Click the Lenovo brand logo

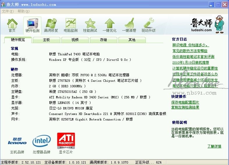pos(17,141)
